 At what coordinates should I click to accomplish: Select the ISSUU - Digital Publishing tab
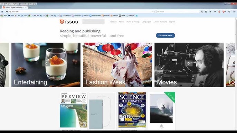(15, 7)
